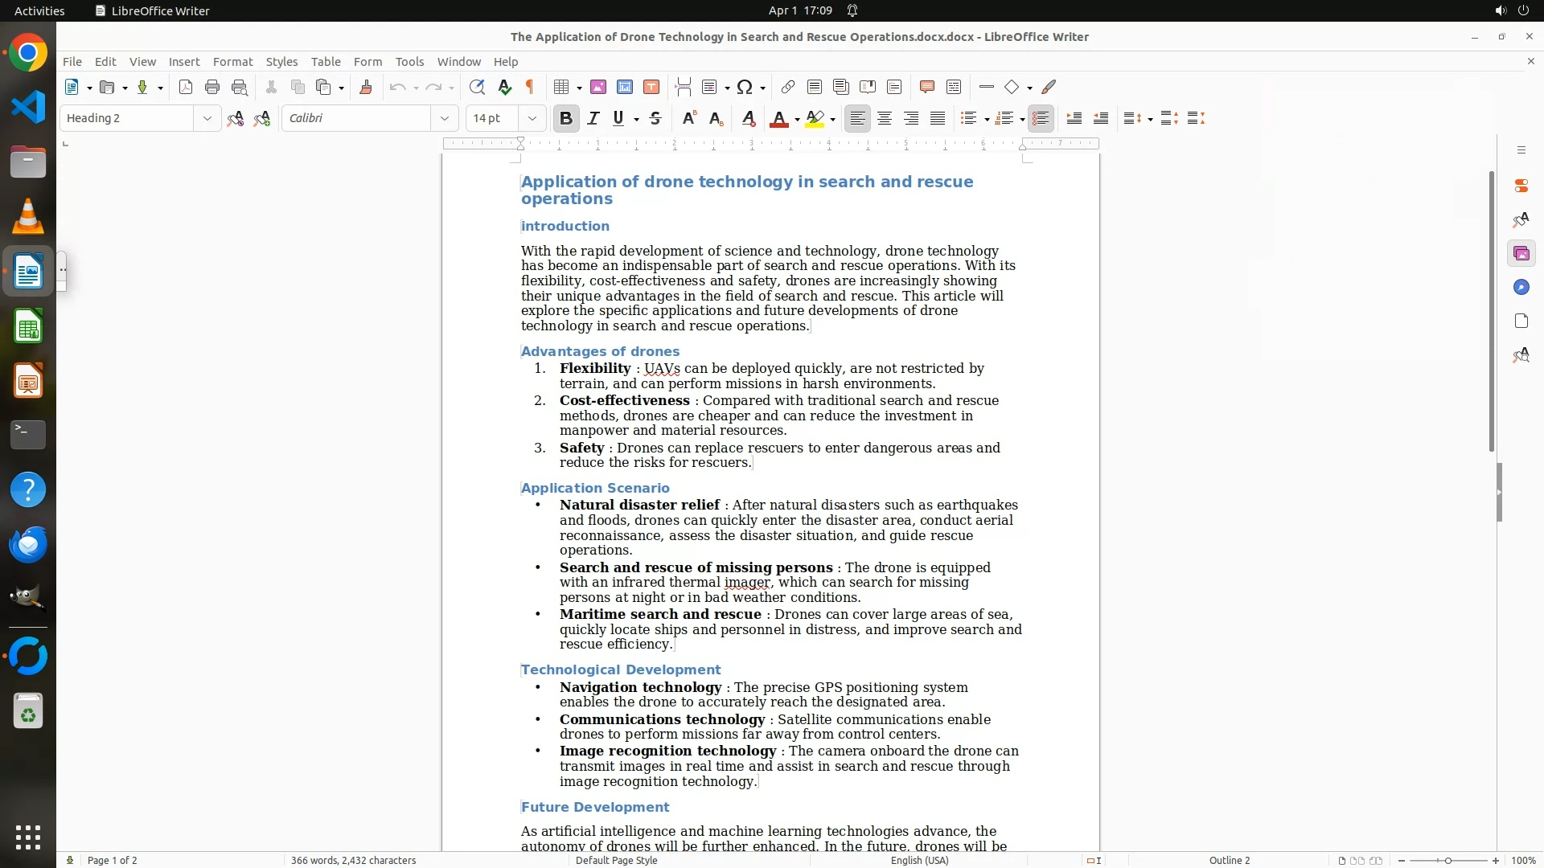Open the sidebar Navigator panel
This screenshot has height=868, width=1544.
[x=1521, y=288]
